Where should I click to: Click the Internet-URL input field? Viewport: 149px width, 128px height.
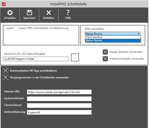tap(59, 92)
